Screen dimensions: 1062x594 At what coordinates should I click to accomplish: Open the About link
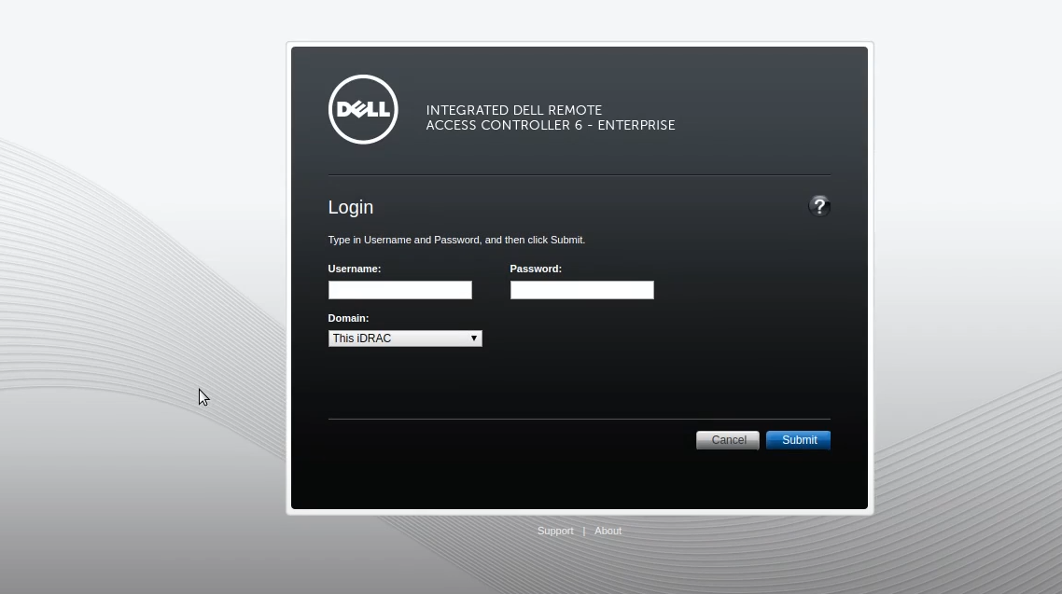[x=608, y=532]
